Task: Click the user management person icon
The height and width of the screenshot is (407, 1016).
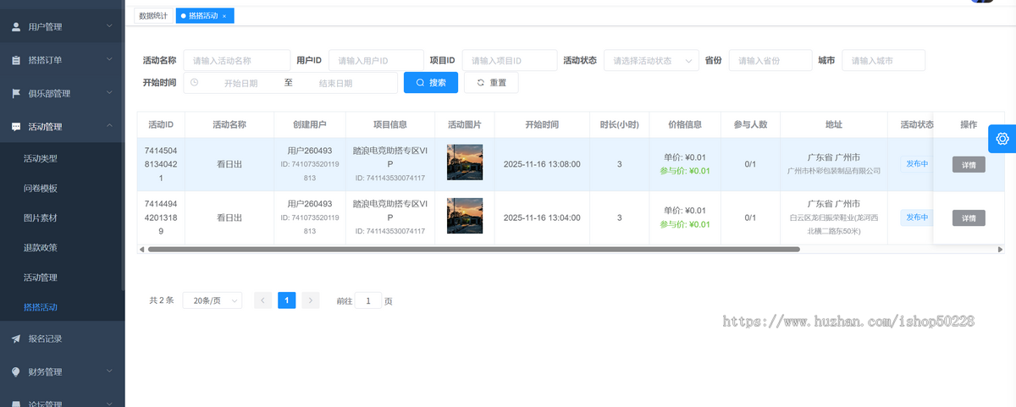Action: (x=16, y=27)
